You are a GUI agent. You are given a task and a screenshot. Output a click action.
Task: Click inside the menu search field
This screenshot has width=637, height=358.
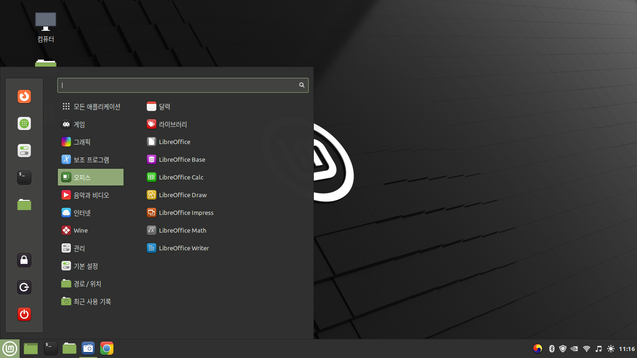click(x=183, y=85)
